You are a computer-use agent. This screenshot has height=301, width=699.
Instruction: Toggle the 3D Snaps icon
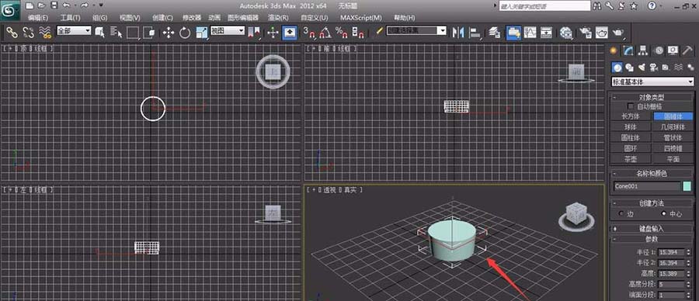point(308,33)
